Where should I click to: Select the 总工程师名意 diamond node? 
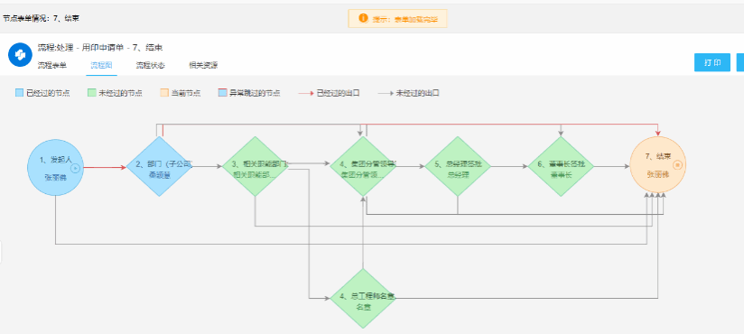363,299
